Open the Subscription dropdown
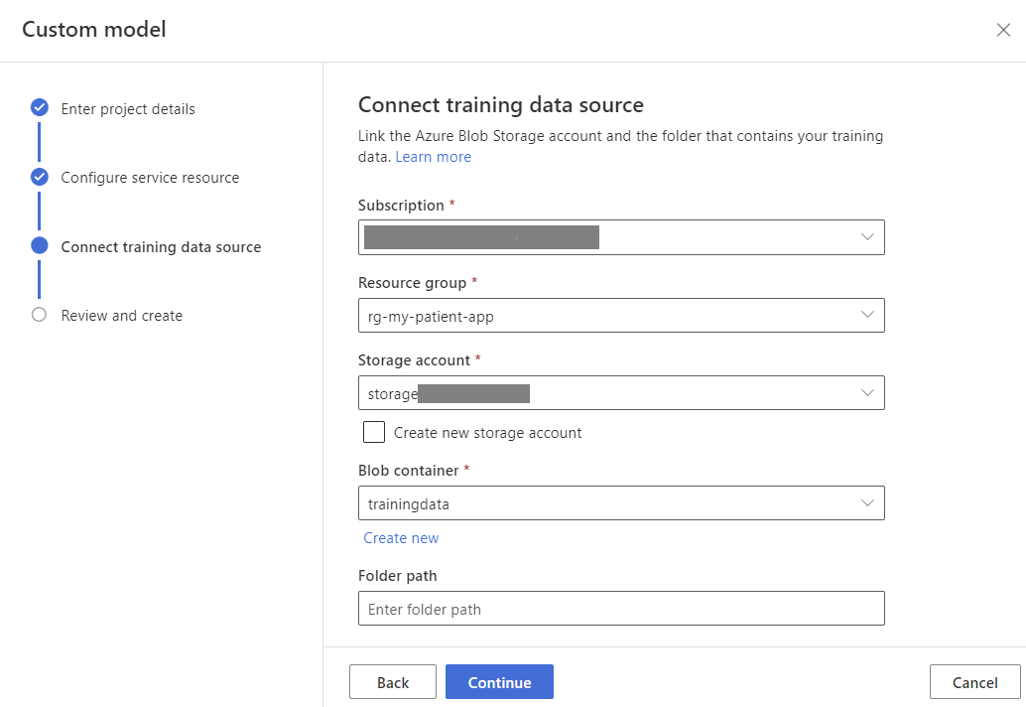 tap(621, 237)
